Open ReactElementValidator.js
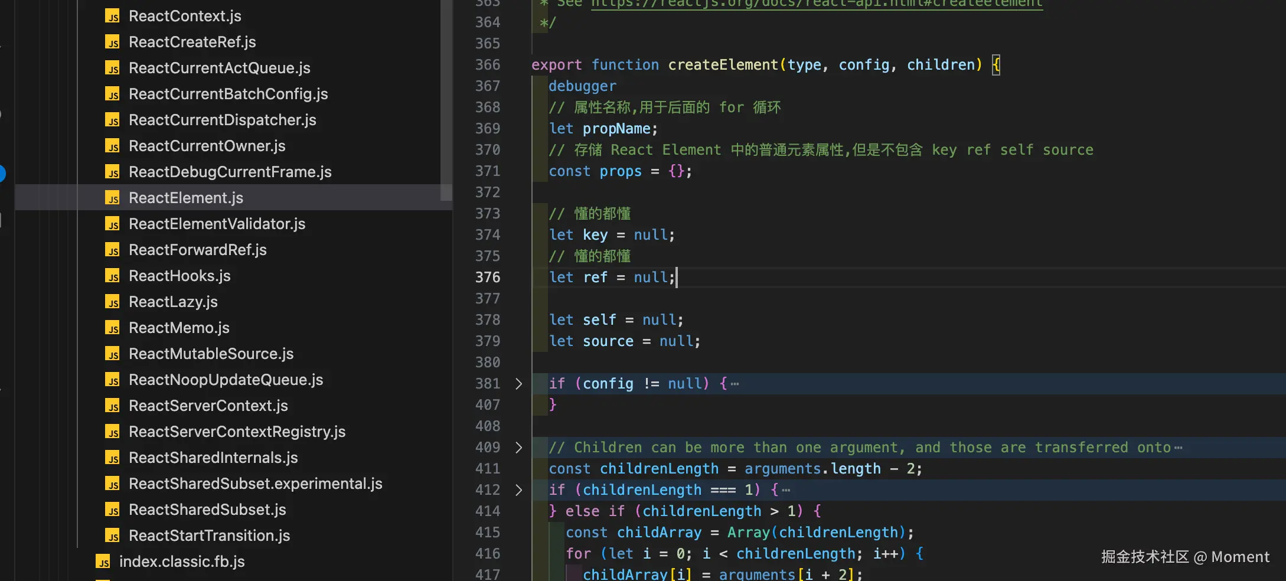The height and width of the screenshot is (581, 1286). (217, 224)
